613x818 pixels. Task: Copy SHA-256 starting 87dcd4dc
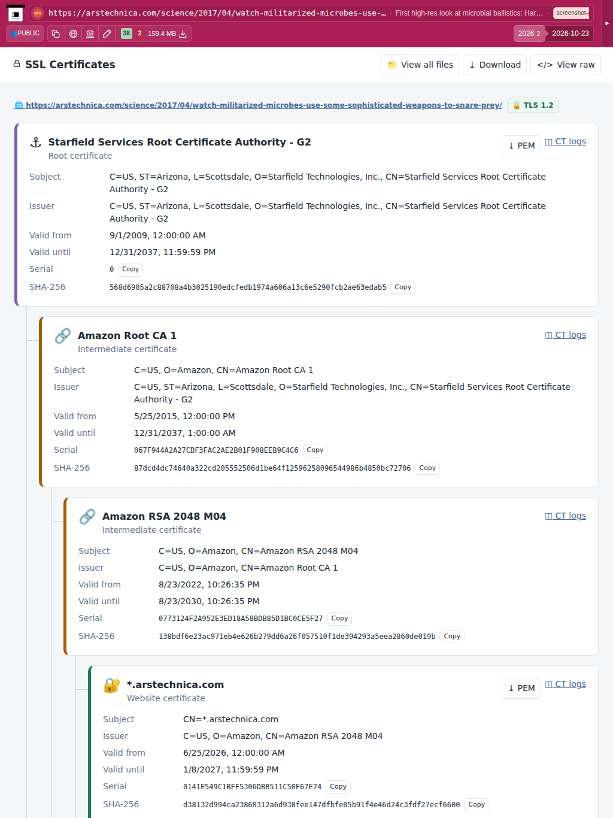click(427, 468)
